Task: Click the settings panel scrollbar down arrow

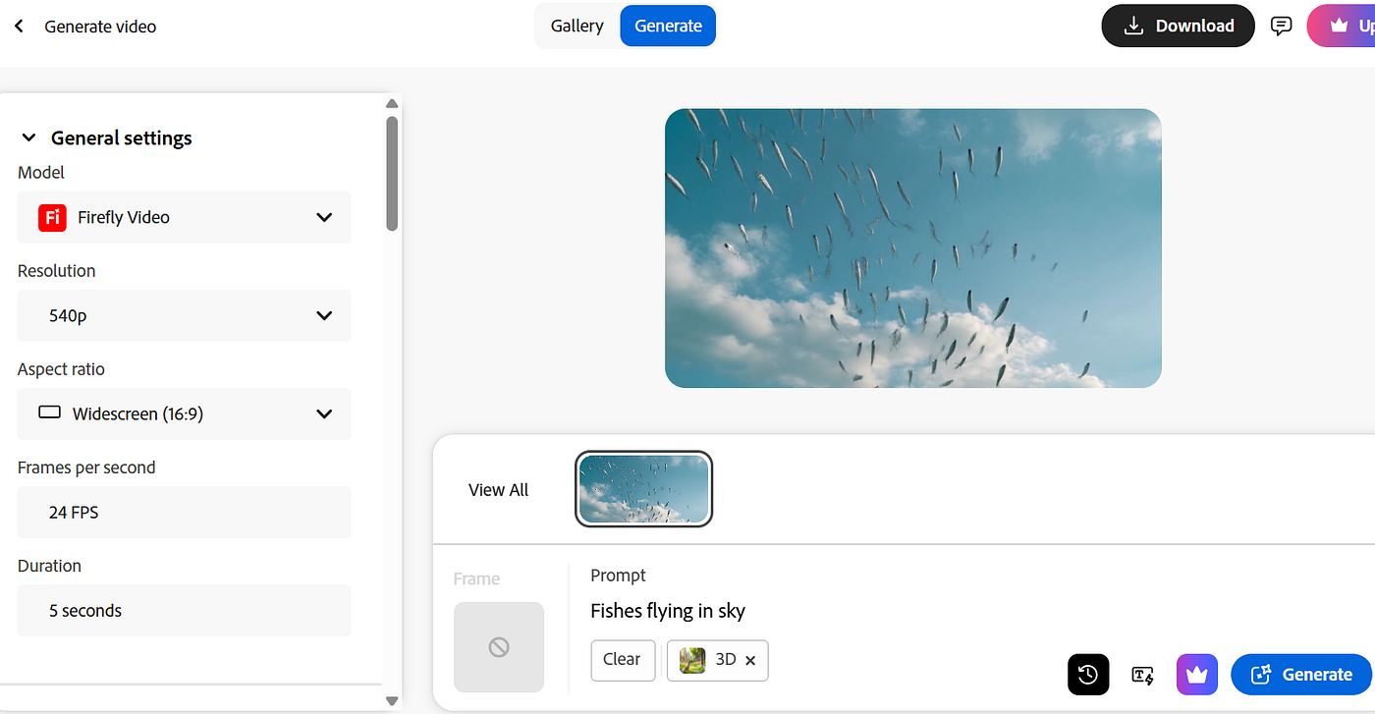Action: (392, 700)
